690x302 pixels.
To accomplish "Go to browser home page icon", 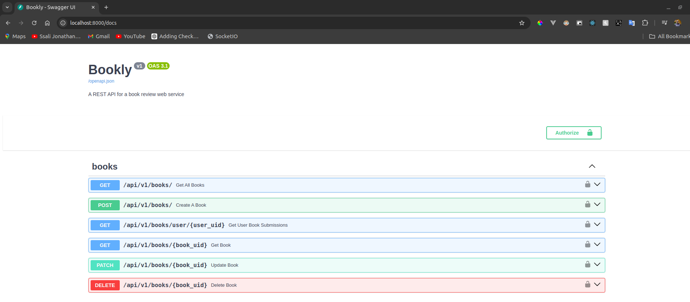I will point(47,23).
